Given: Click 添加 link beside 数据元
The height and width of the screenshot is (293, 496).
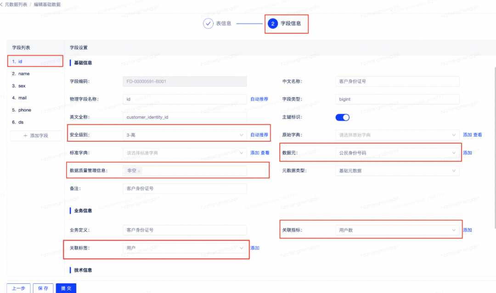Looking at the screenshot, I should tap(467, 153).
